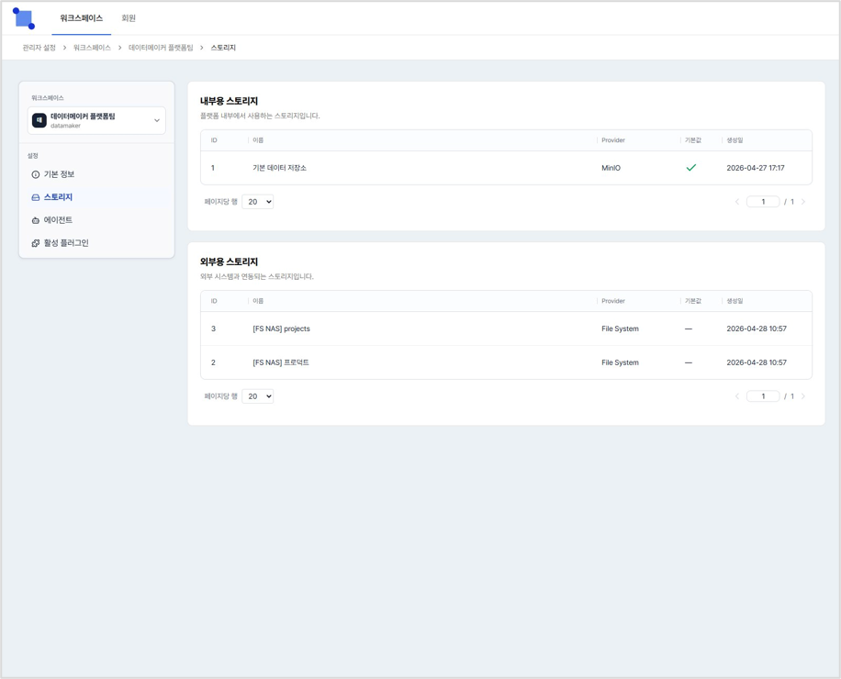Change rows per page for internal storage

[x=257, y=202]
